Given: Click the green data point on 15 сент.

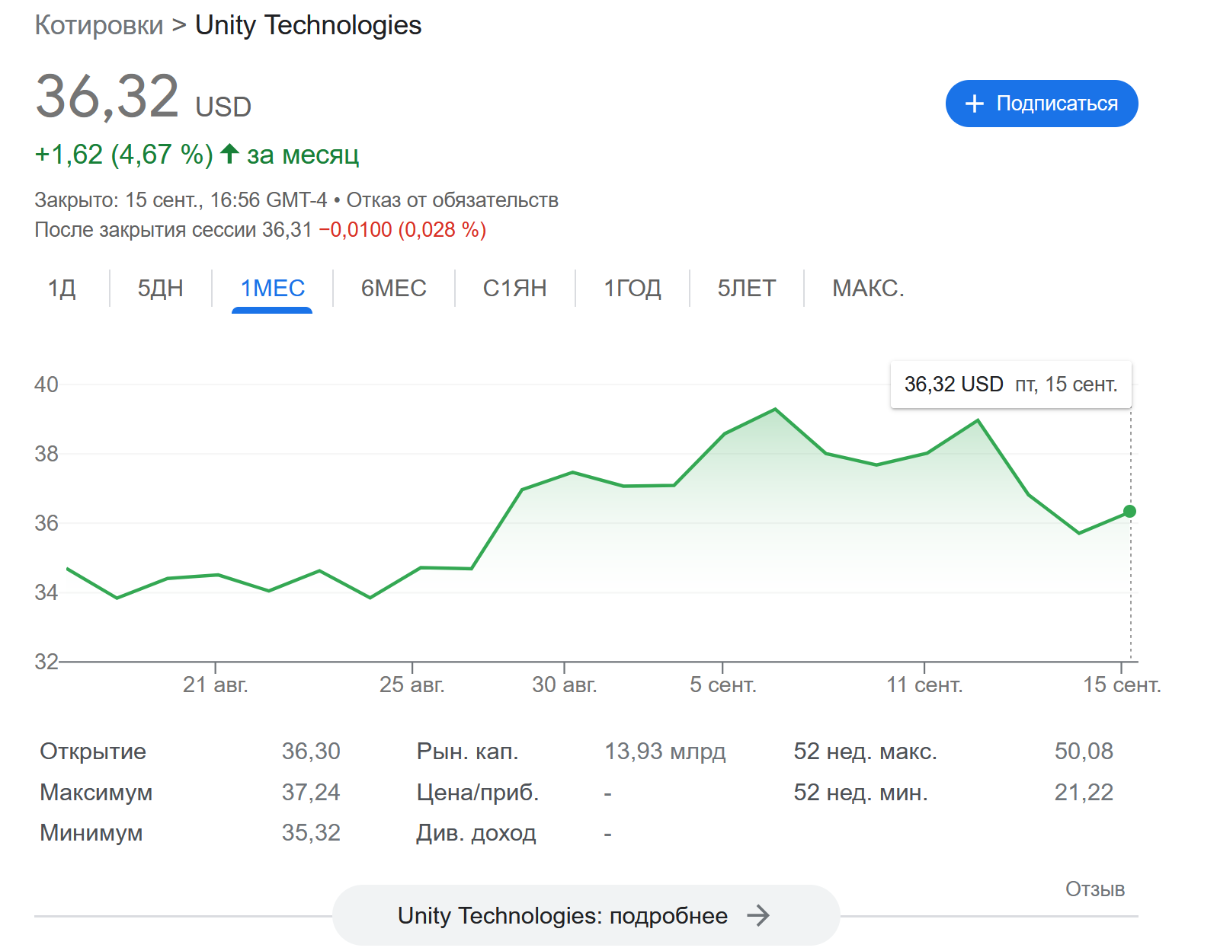Looking at the screenshot, I should pyautogui.click(x=1129, y=512).
